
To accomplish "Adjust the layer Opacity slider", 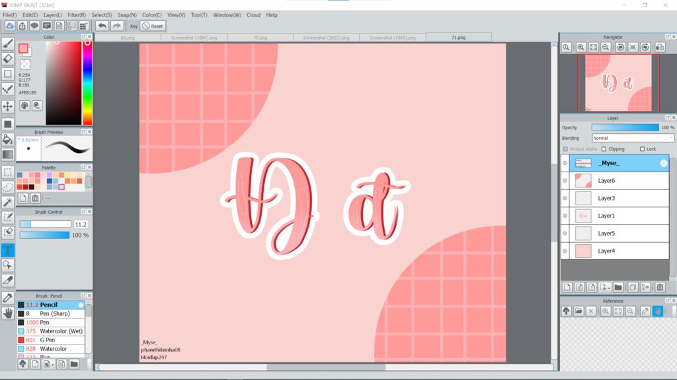I will pyautogui.click(x=625, y=127).
